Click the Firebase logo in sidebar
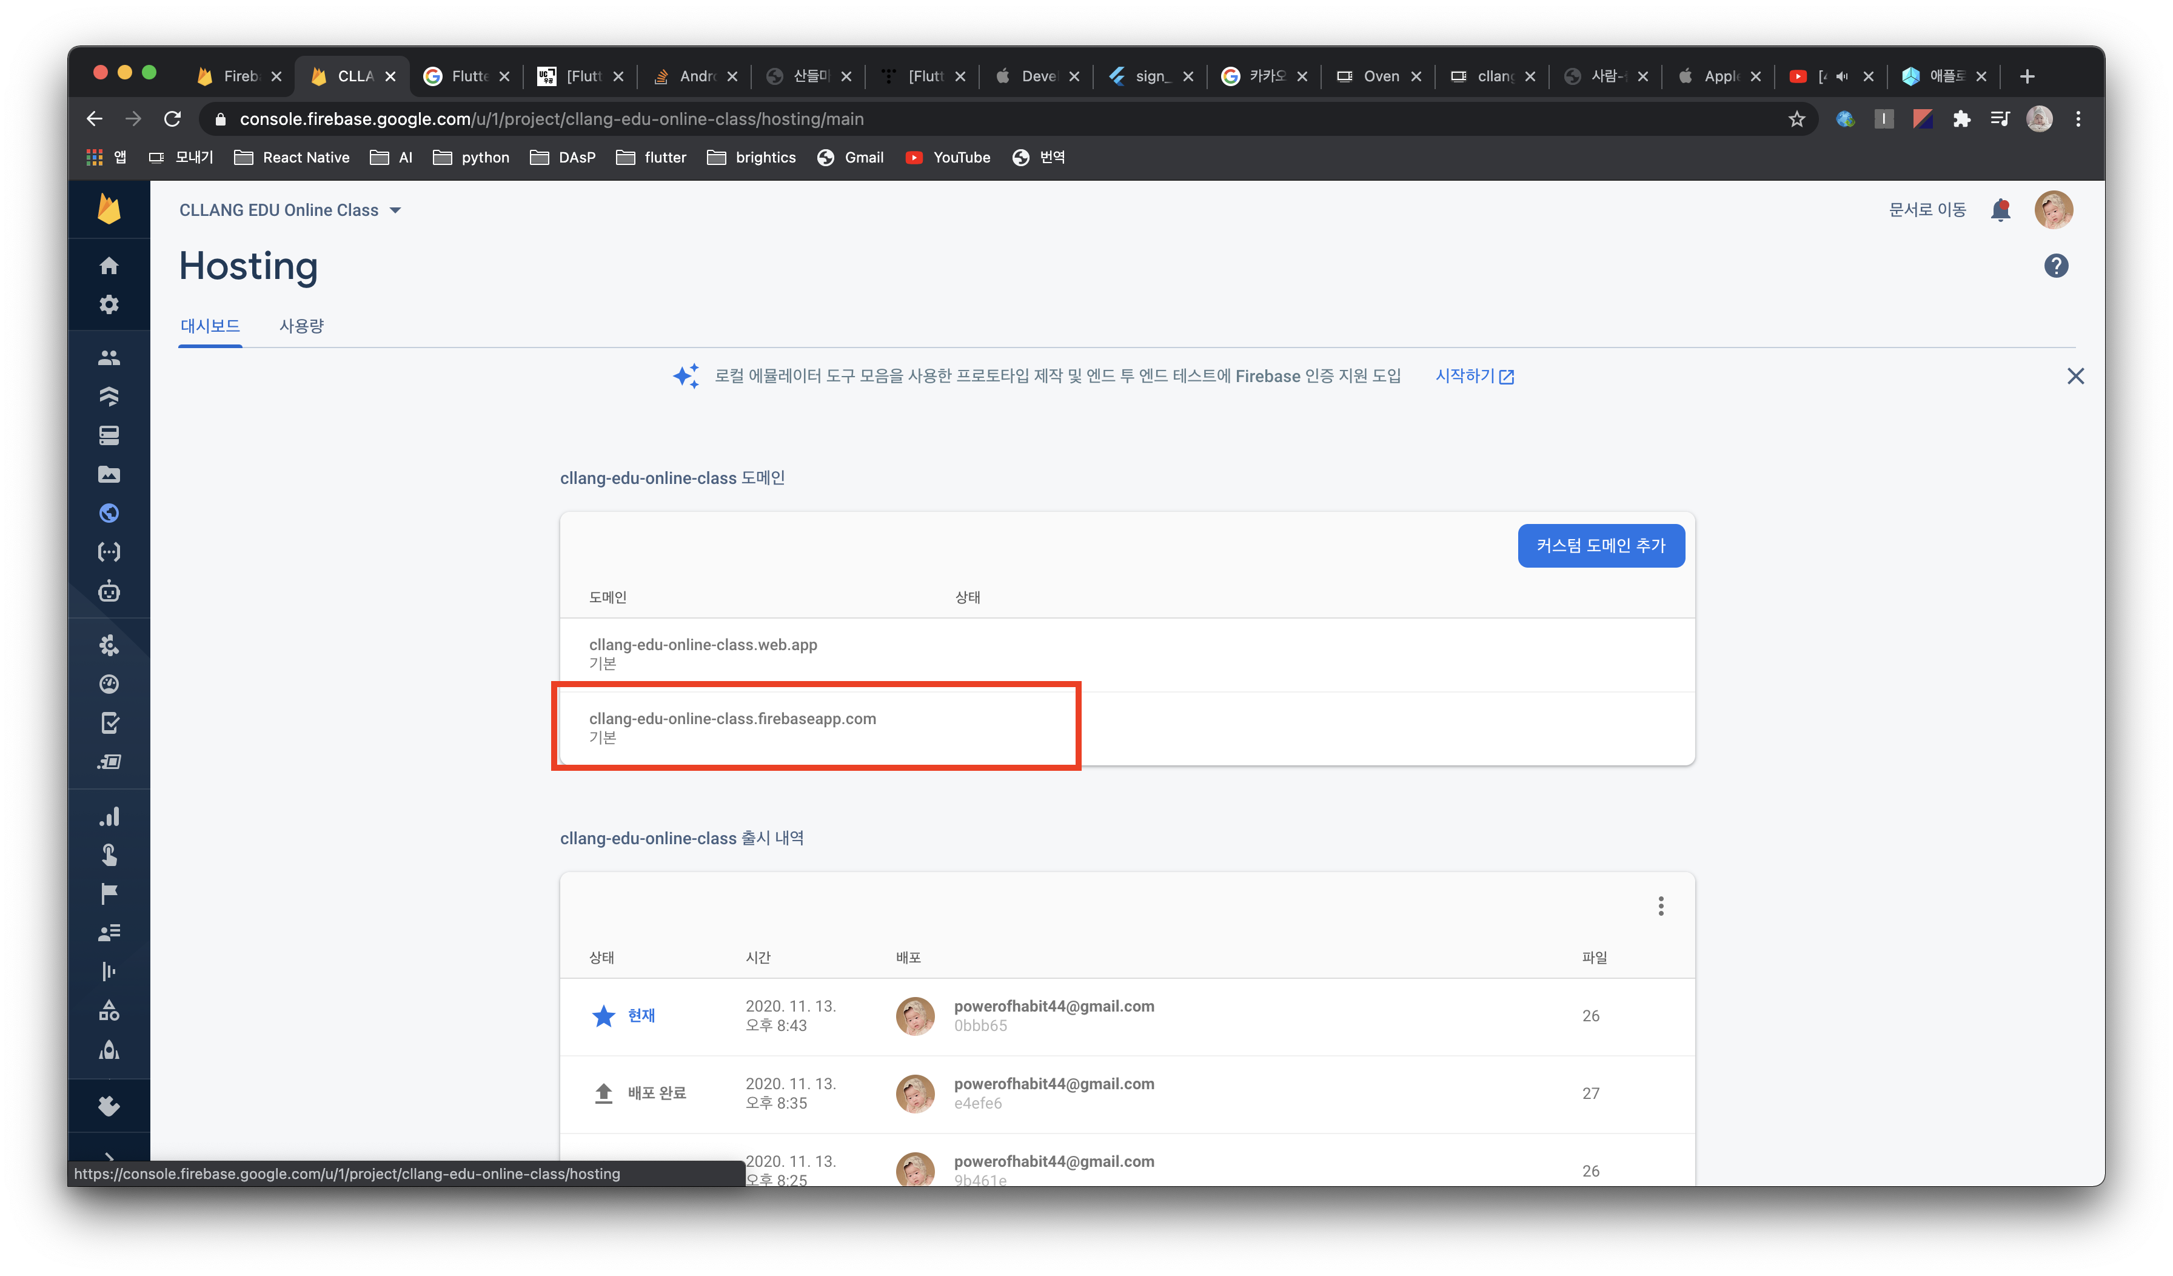The width and height of the screenshot is (2173, 1276). pos(109,209)
